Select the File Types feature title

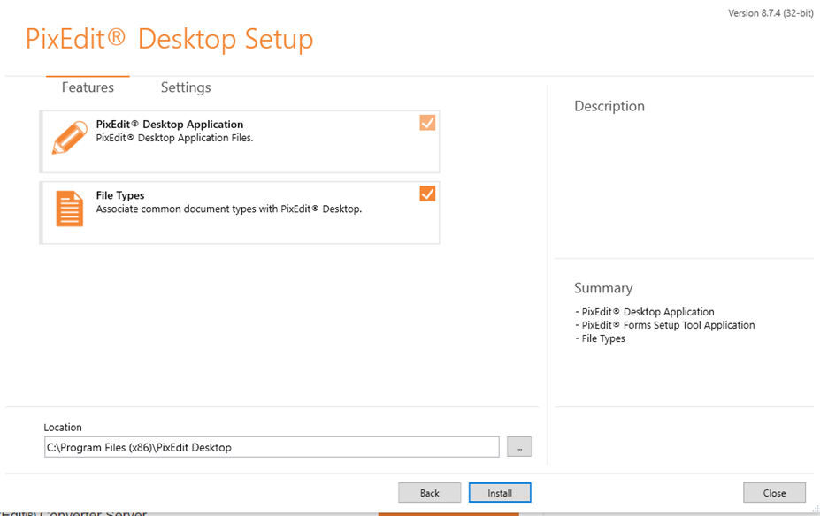tap(120, 195)
